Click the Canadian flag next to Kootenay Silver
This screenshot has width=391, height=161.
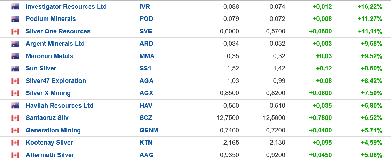pos(15,143)
